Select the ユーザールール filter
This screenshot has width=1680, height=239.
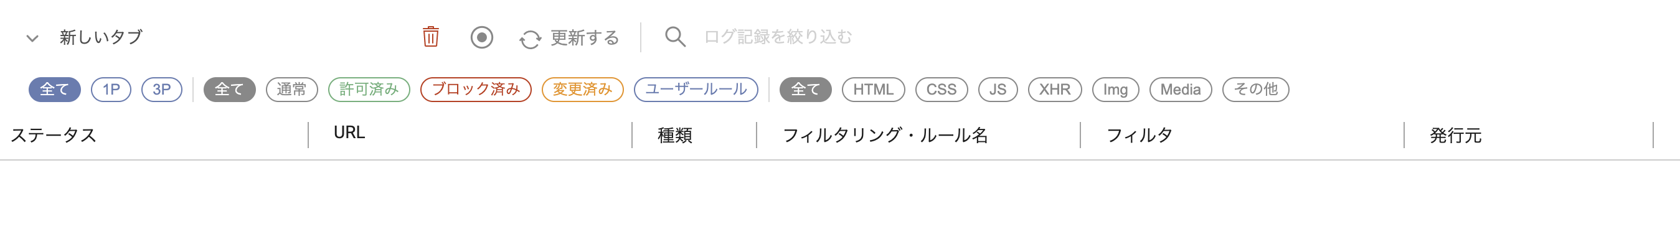[x=696, y=89]
